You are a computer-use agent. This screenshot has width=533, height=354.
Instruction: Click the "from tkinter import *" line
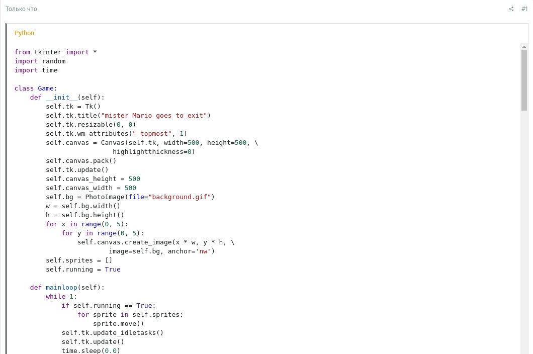[55, 52]
